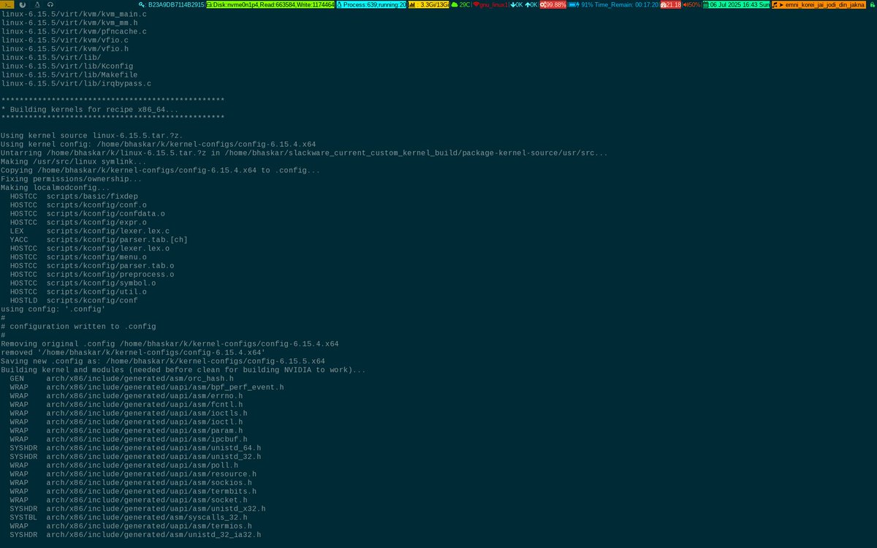Click the line 'linux-6.15.5/virt/kvm/pfncache.c'
This screenshot has height=548, width=877.
pyautogui.click(x=74, y=31)
